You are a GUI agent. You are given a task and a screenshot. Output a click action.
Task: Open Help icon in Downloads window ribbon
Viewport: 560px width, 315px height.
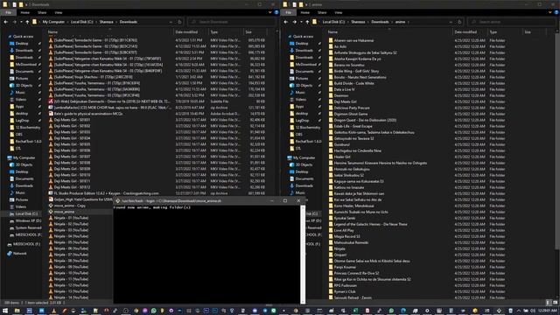[x=276, y=12]
